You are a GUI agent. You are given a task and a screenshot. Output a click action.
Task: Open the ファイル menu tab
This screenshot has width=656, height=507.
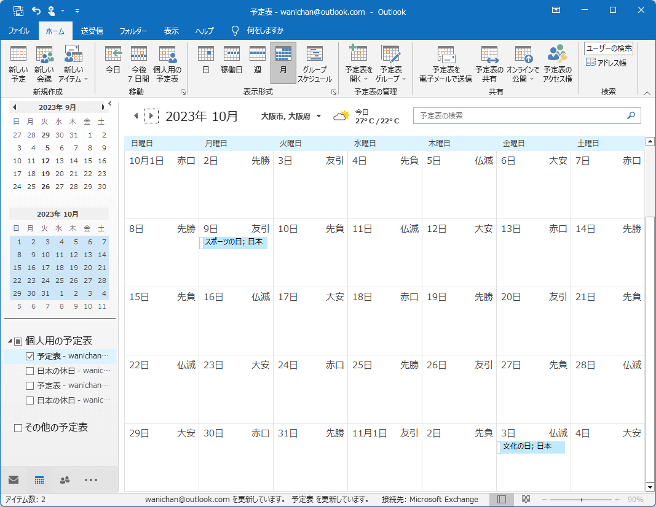pyautogui.click(x=18, y=31)
